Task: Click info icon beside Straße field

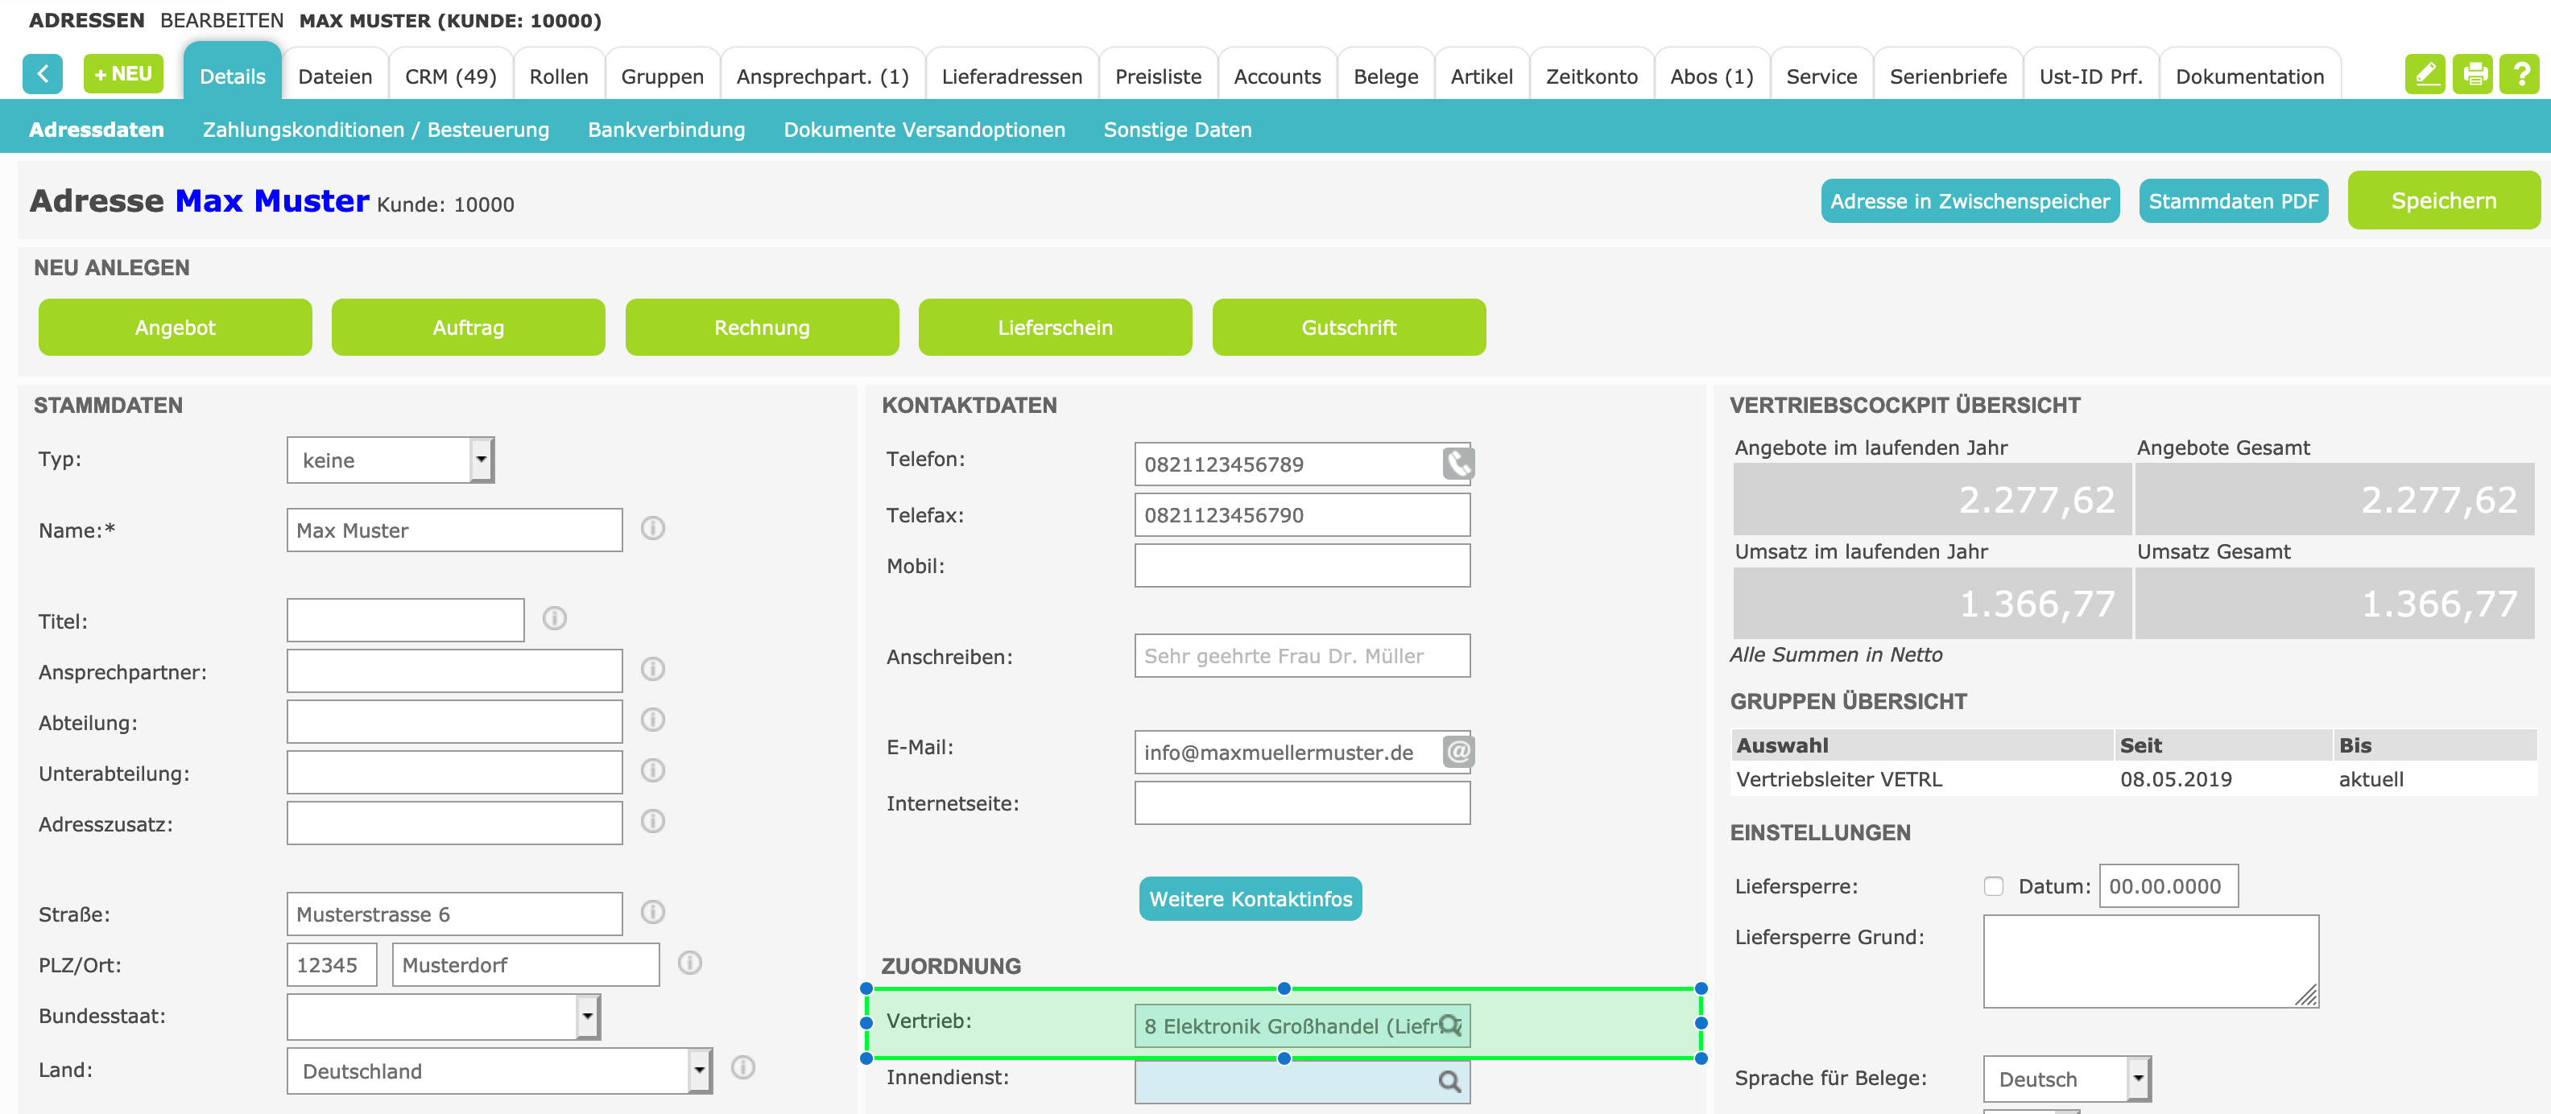Action: coord(652,912)
